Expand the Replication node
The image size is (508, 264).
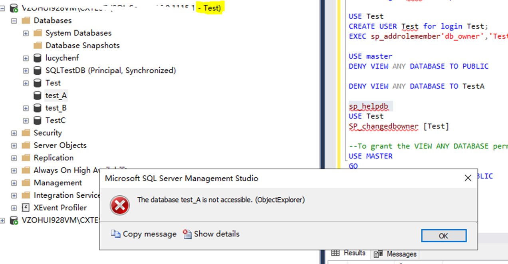coord(14,158)
